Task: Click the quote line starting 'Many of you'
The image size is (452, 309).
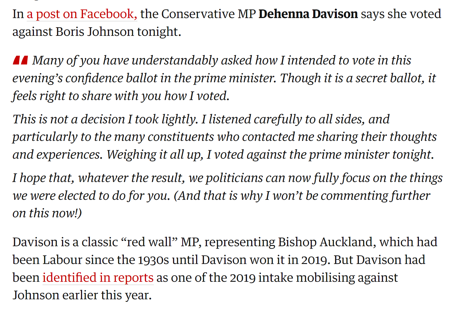Action: (x=221, y=61)
